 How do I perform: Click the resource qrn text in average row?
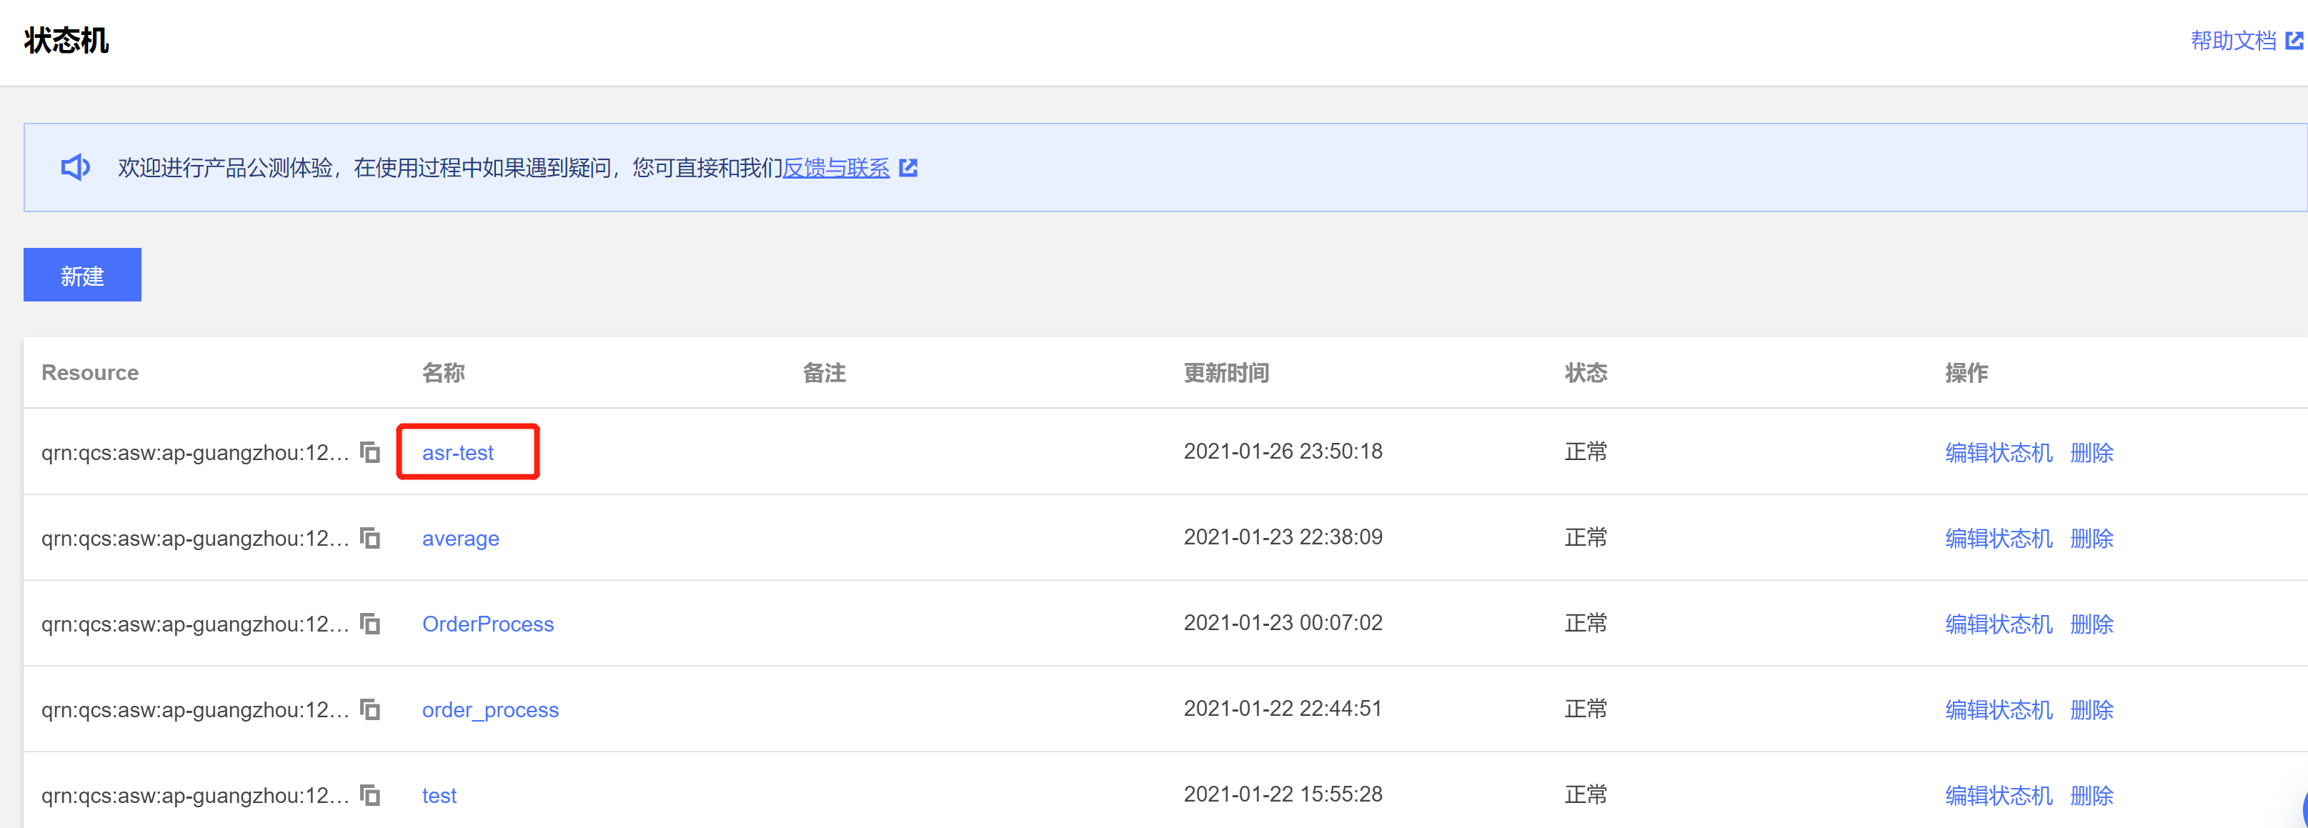[195, 539]
